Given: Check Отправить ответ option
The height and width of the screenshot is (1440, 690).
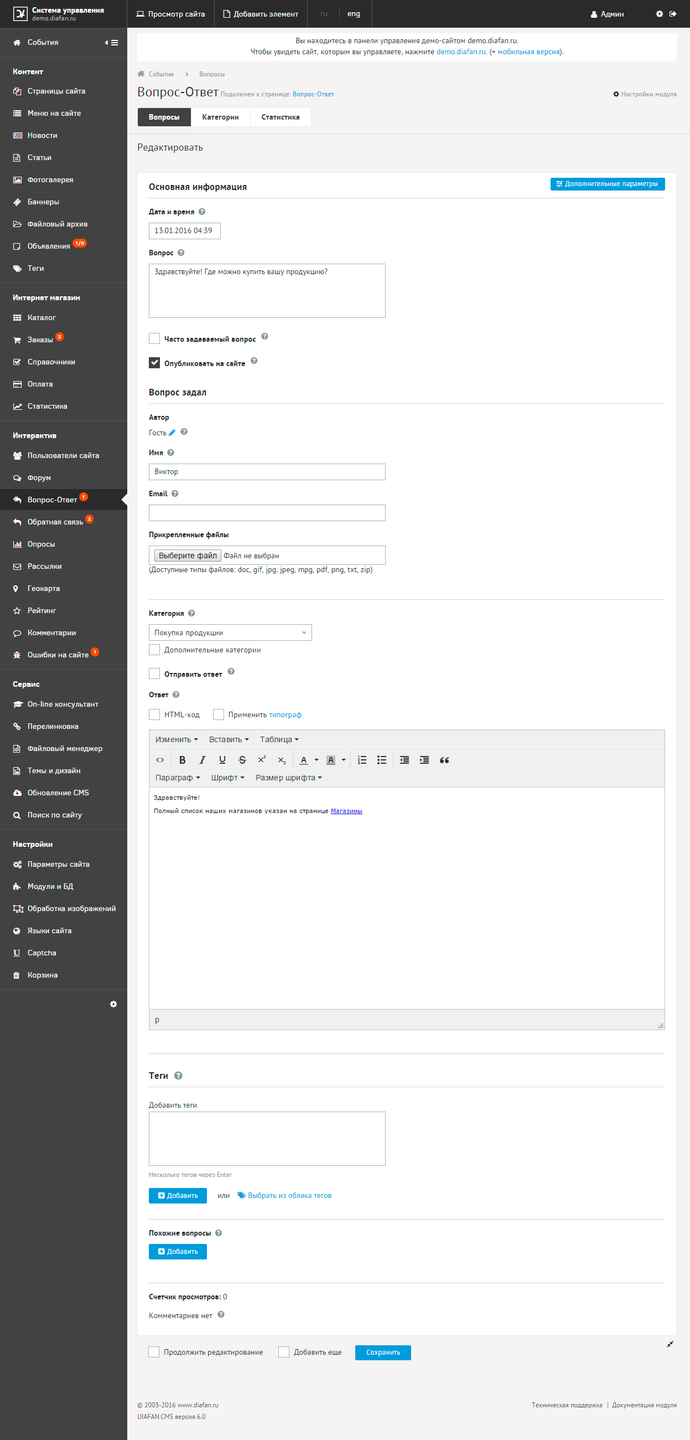Looking at the screenshot, I should coord(154,673).
